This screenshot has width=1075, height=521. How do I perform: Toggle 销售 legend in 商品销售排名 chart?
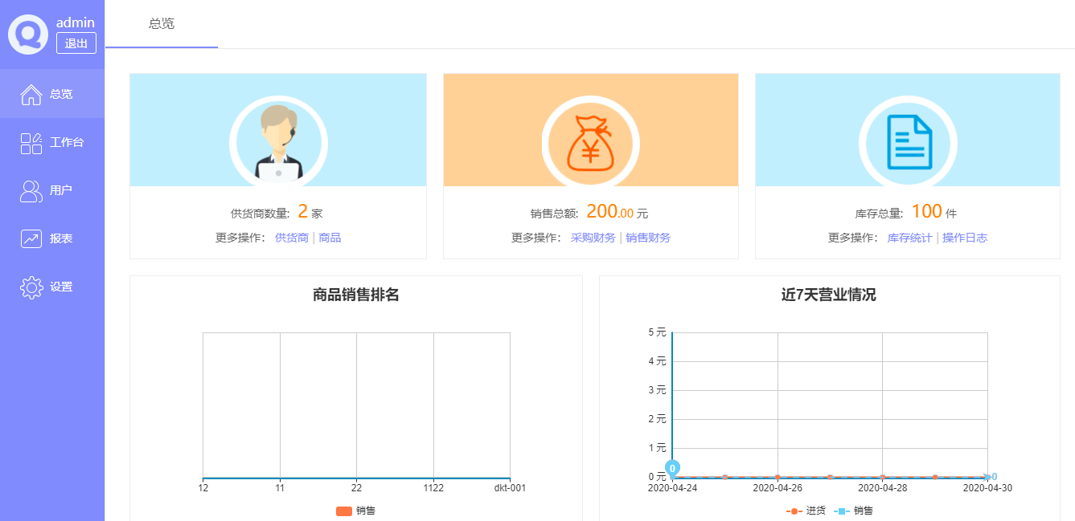(x=355, y=511)
